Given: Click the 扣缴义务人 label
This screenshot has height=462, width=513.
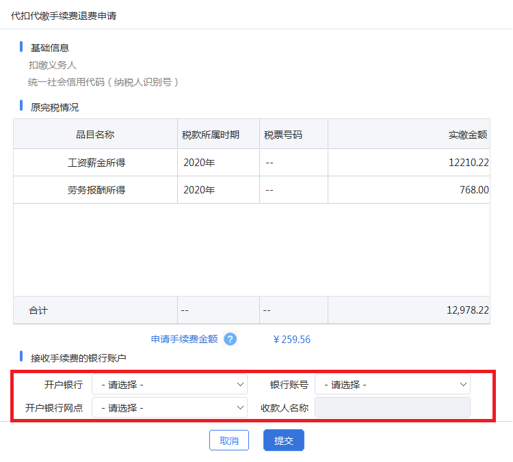Looking at the screenshot, I should click(53, 65).
